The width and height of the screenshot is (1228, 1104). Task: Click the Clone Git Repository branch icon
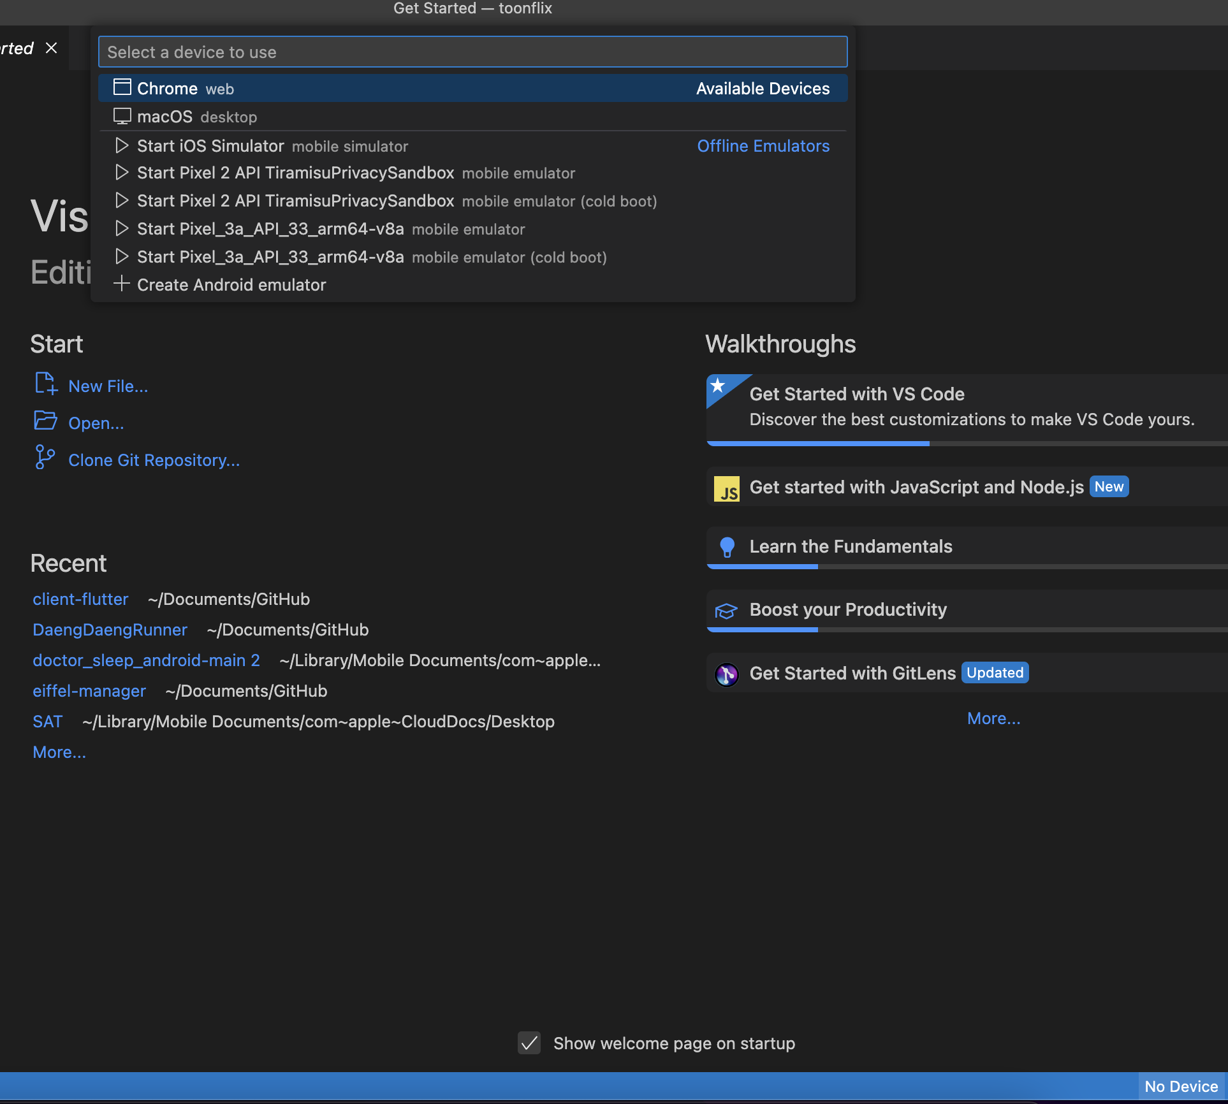[x=45, y=457]
